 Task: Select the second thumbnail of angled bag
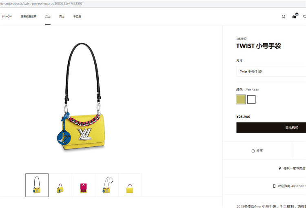coord(60,185)
